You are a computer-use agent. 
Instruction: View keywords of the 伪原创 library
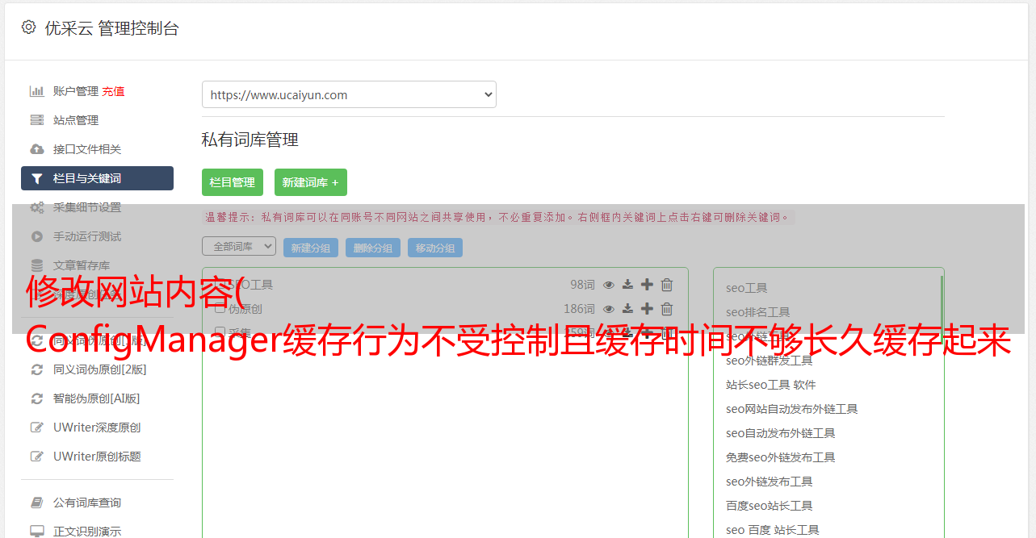(609, 309)
